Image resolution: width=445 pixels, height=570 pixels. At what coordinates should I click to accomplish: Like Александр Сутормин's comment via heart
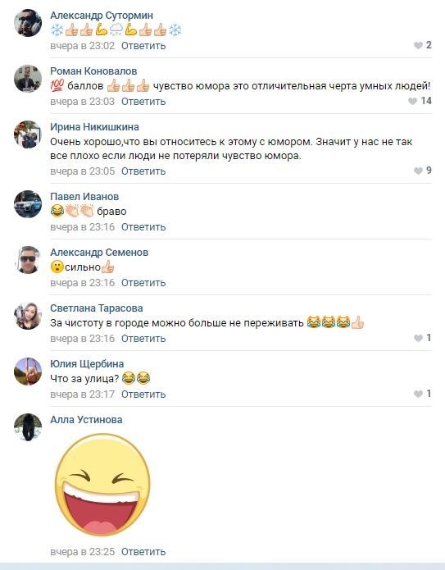[418, 45]
